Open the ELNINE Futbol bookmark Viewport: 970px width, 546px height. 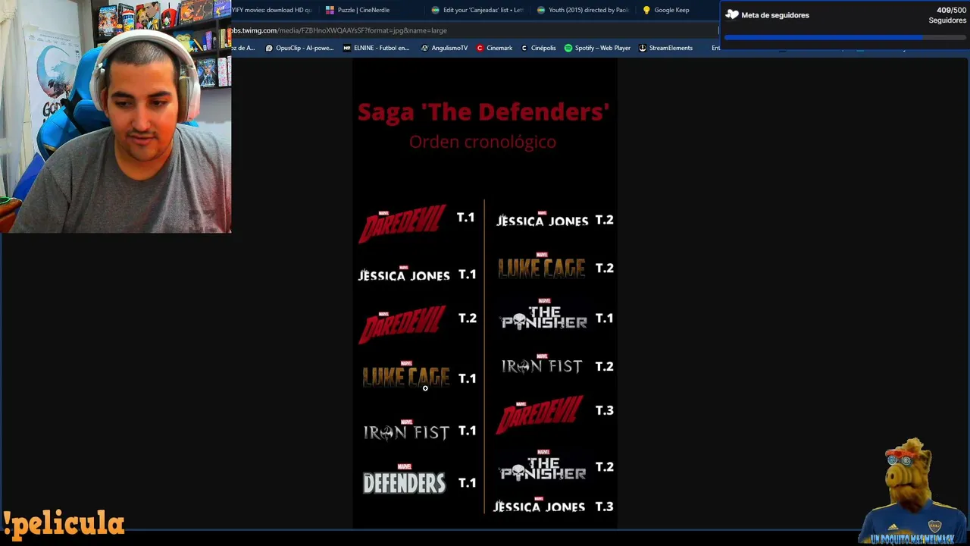tap(376, 48)
